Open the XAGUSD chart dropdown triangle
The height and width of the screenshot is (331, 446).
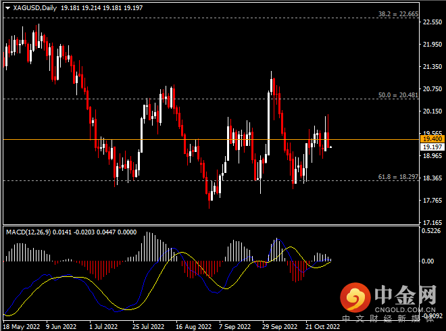7,8
